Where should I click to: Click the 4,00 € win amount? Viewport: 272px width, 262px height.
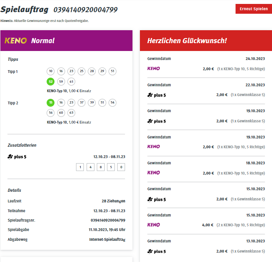click(x=208, y=225)
